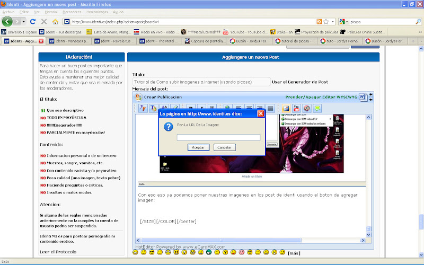Click the Firefox Home icon
The height and width of the screenshot is (265, 424).
55,22
